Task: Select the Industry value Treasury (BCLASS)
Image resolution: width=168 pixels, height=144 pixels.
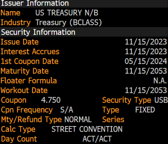Action: [x=69, y=22]
